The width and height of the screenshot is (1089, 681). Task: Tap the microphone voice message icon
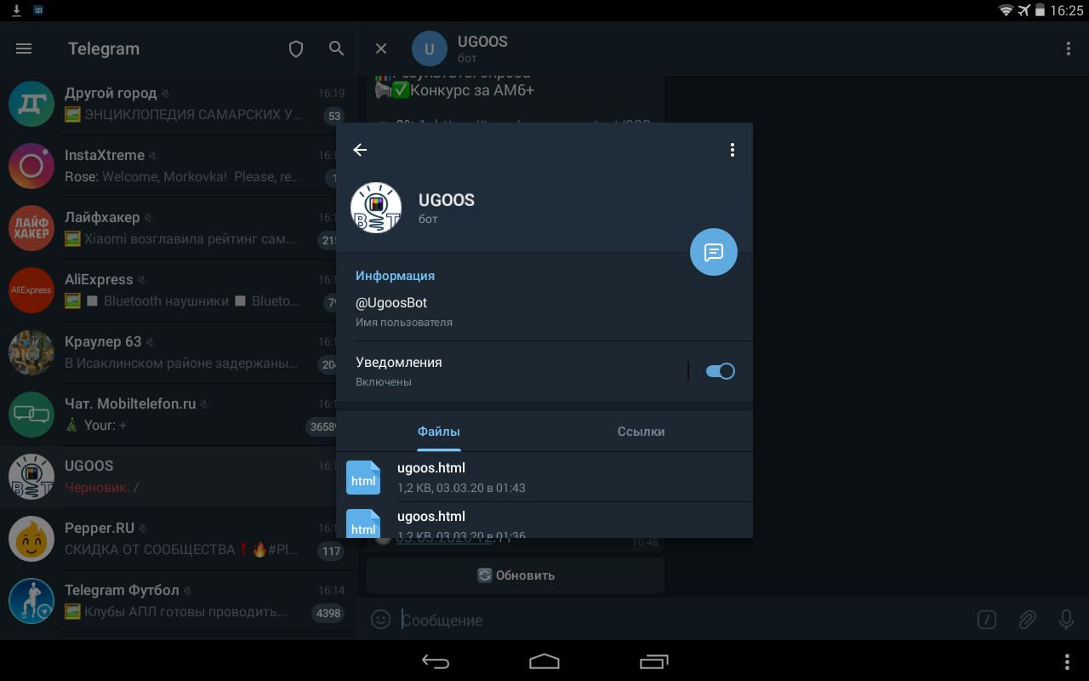click(1066, 620)
